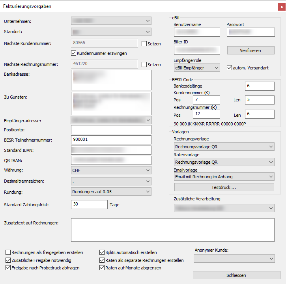Expand the Empfängerrolle combo box

197,68
